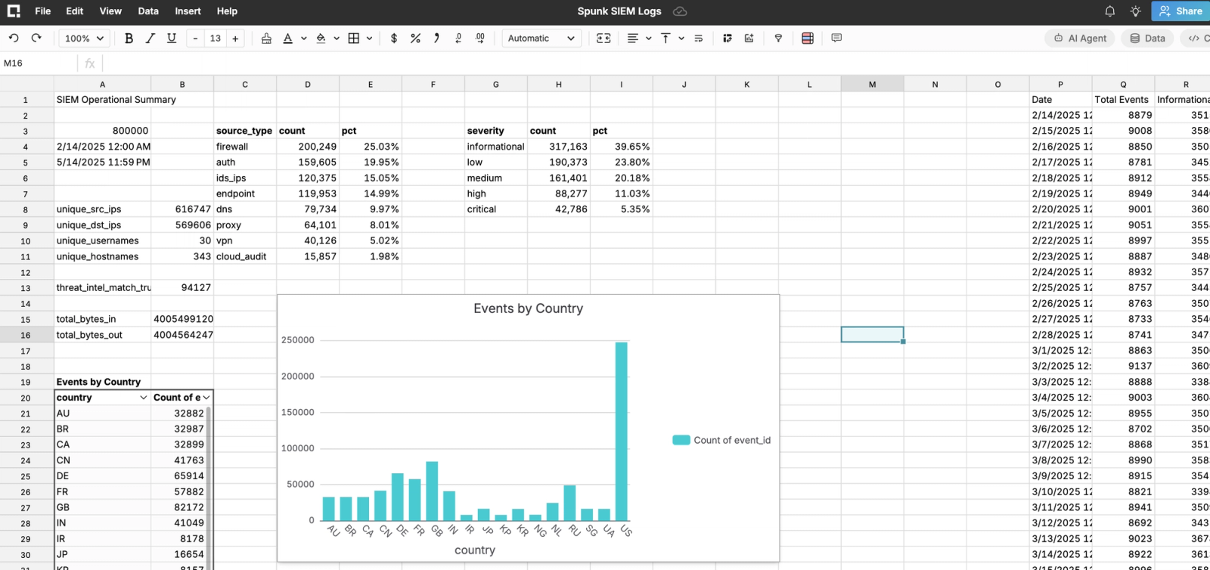Screen dimensions: 1210x570
Task: Undo the last action
Action: [x=14, y=38]
